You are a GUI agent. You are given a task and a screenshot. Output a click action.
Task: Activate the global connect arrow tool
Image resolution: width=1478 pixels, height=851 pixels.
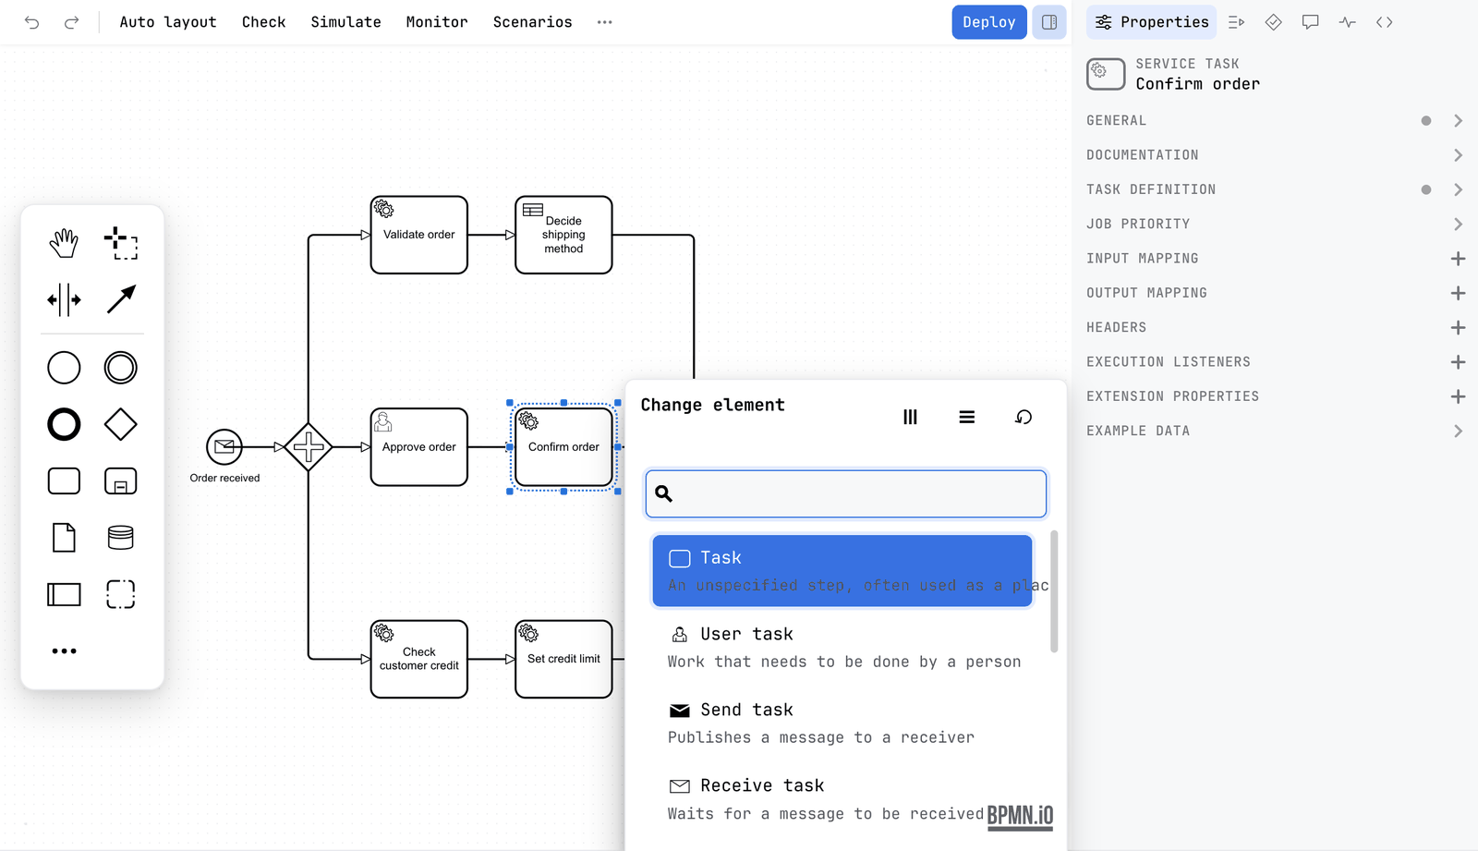click(x=121, y=299)
